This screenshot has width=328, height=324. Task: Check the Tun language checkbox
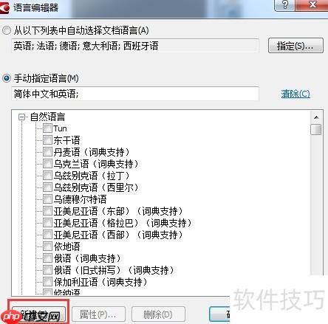tap(47, 128)
